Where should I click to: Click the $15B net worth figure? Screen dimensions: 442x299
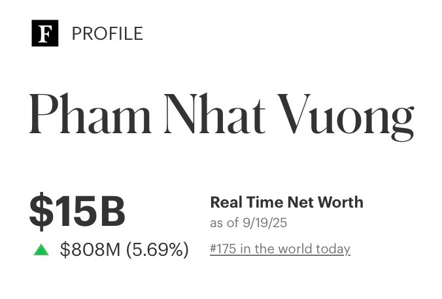[76, 212]
